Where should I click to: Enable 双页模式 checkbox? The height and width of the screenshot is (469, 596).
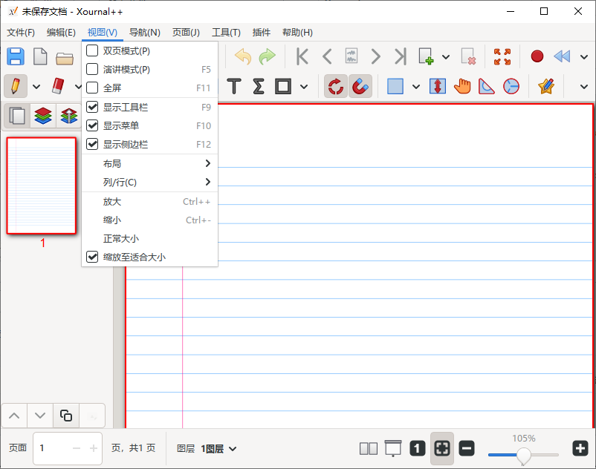pos(92,50)
